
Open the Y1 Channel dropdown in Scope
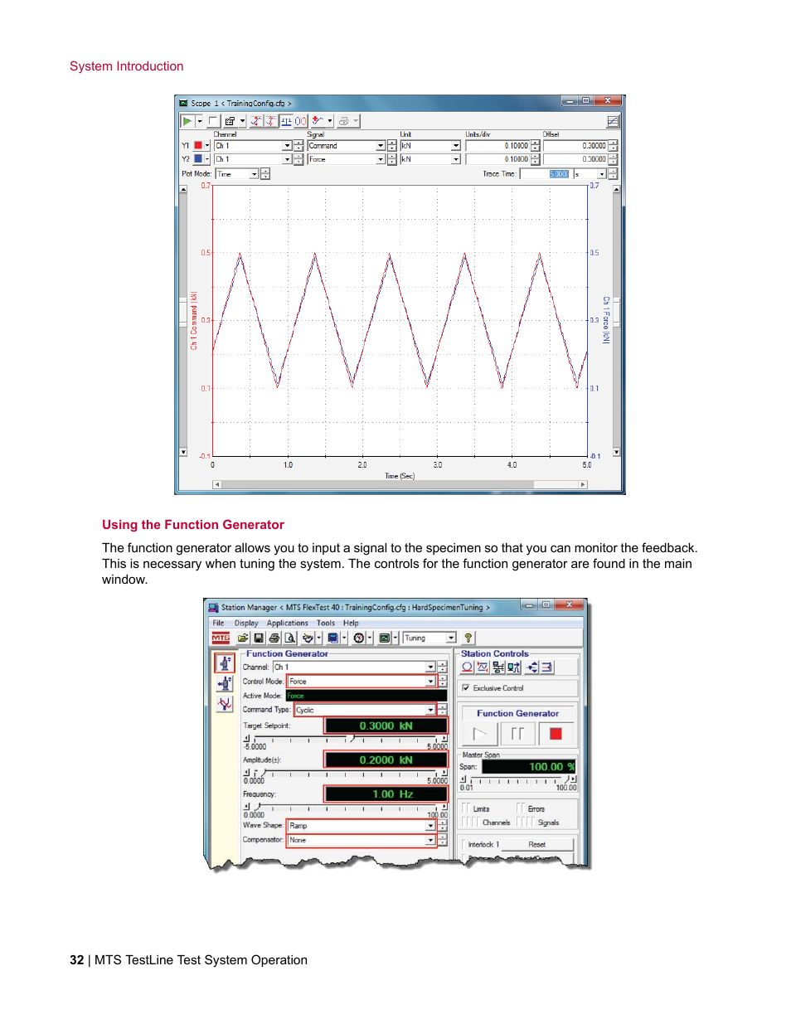click(x=287, y=146)
